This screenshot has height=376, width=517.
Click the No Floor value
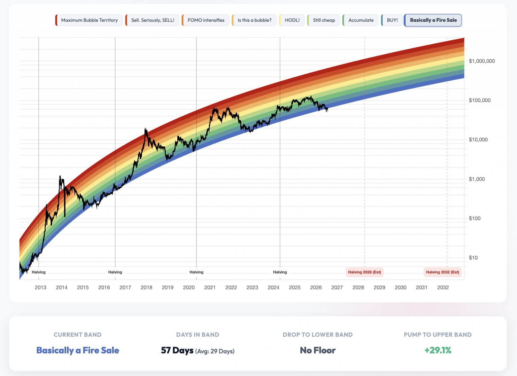[318, 350]
